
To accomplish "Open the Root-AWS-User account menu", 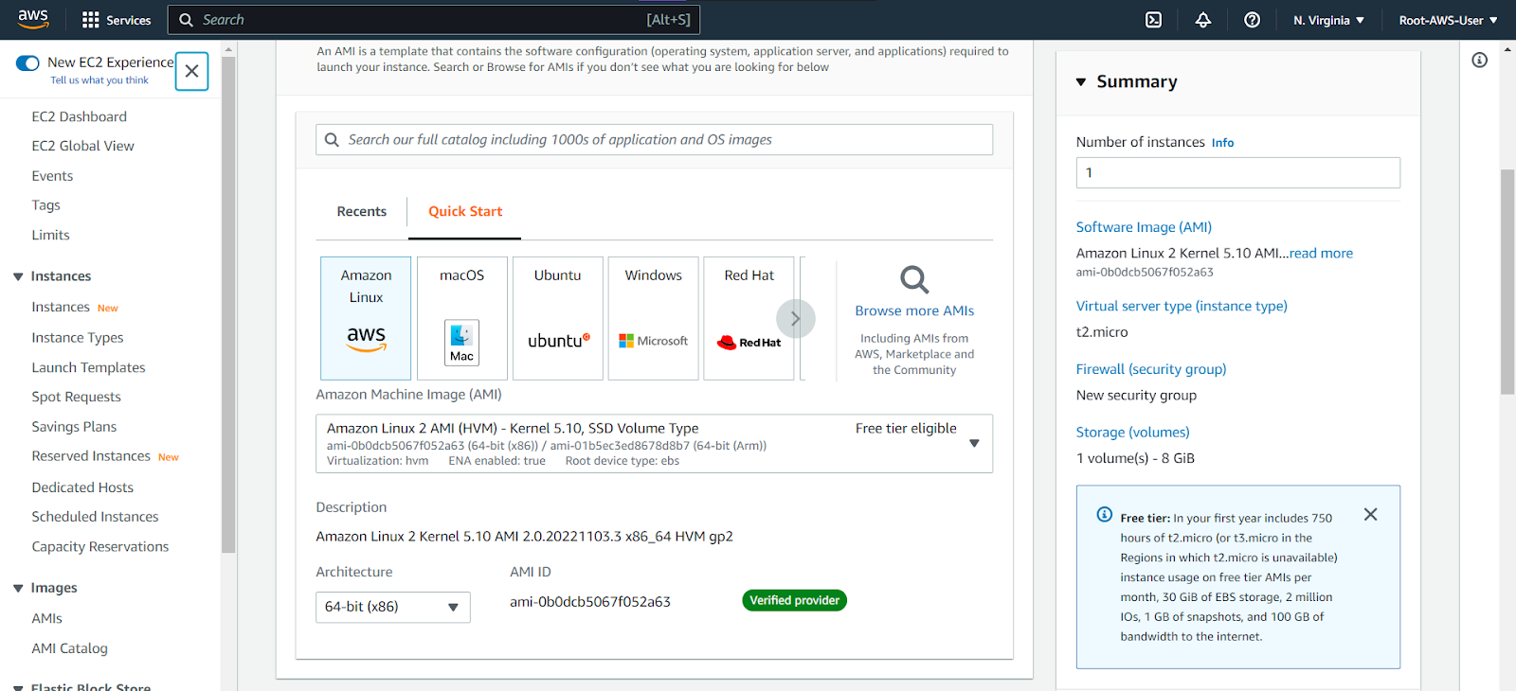I will [x=1448, y=20].
